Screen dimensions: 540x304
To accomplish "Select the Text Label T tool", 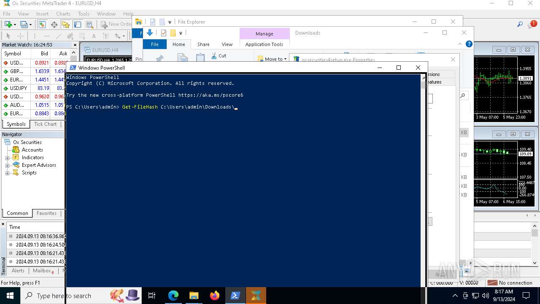I will [105, 36].
